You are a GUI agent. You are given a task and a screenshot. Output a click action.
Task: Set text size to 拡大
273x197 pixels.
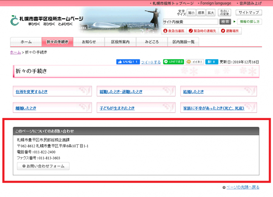pos(211,12)
